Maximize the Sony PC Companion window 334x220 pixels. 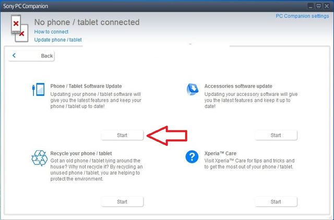(x=318, y=6)
